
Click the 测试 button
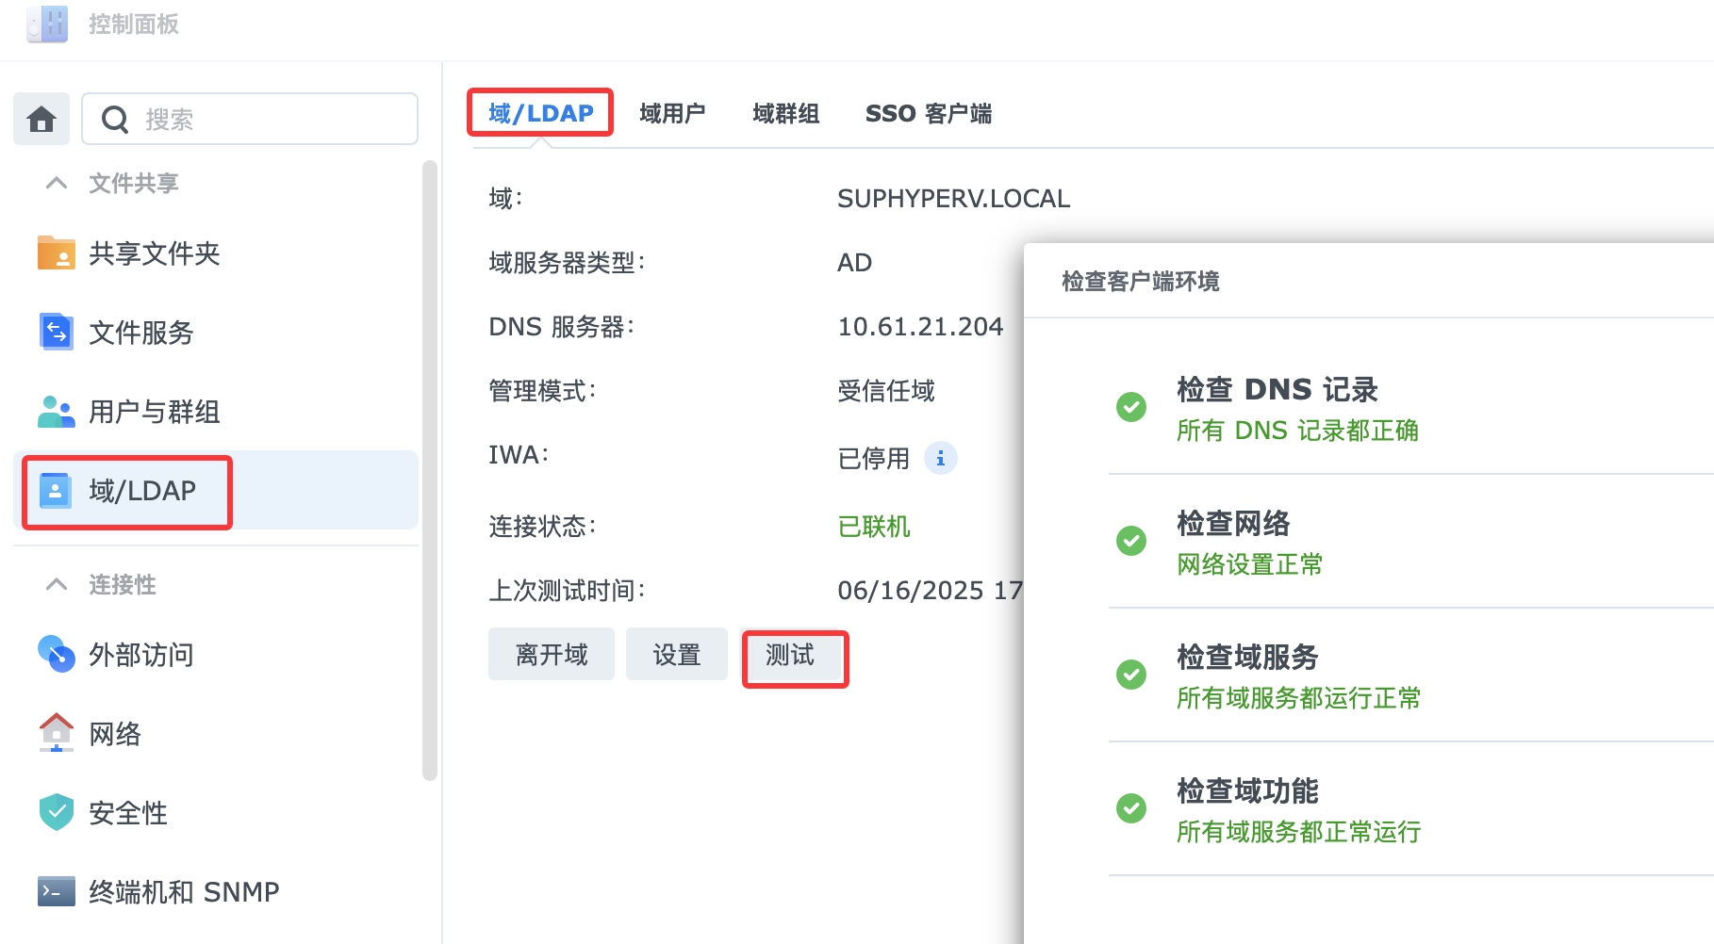[791, 655]
